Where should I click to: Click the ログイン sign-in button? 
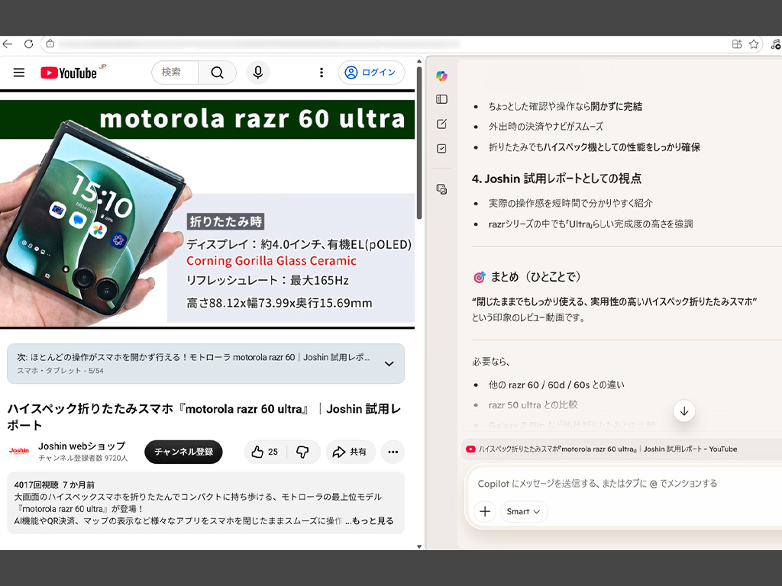click(x=371, y=72)
